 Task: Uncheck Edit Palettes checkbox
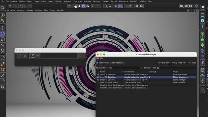[x=97, y=63]
